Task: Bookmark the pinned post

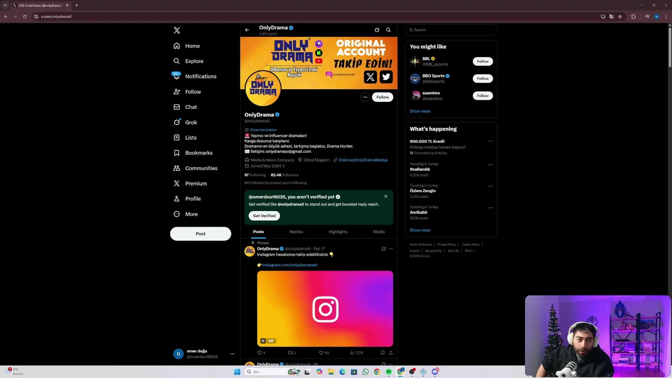Action: [383, 353]
